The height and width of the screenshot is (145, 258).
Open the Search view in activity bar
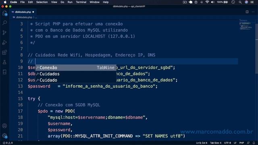point(4,23)
